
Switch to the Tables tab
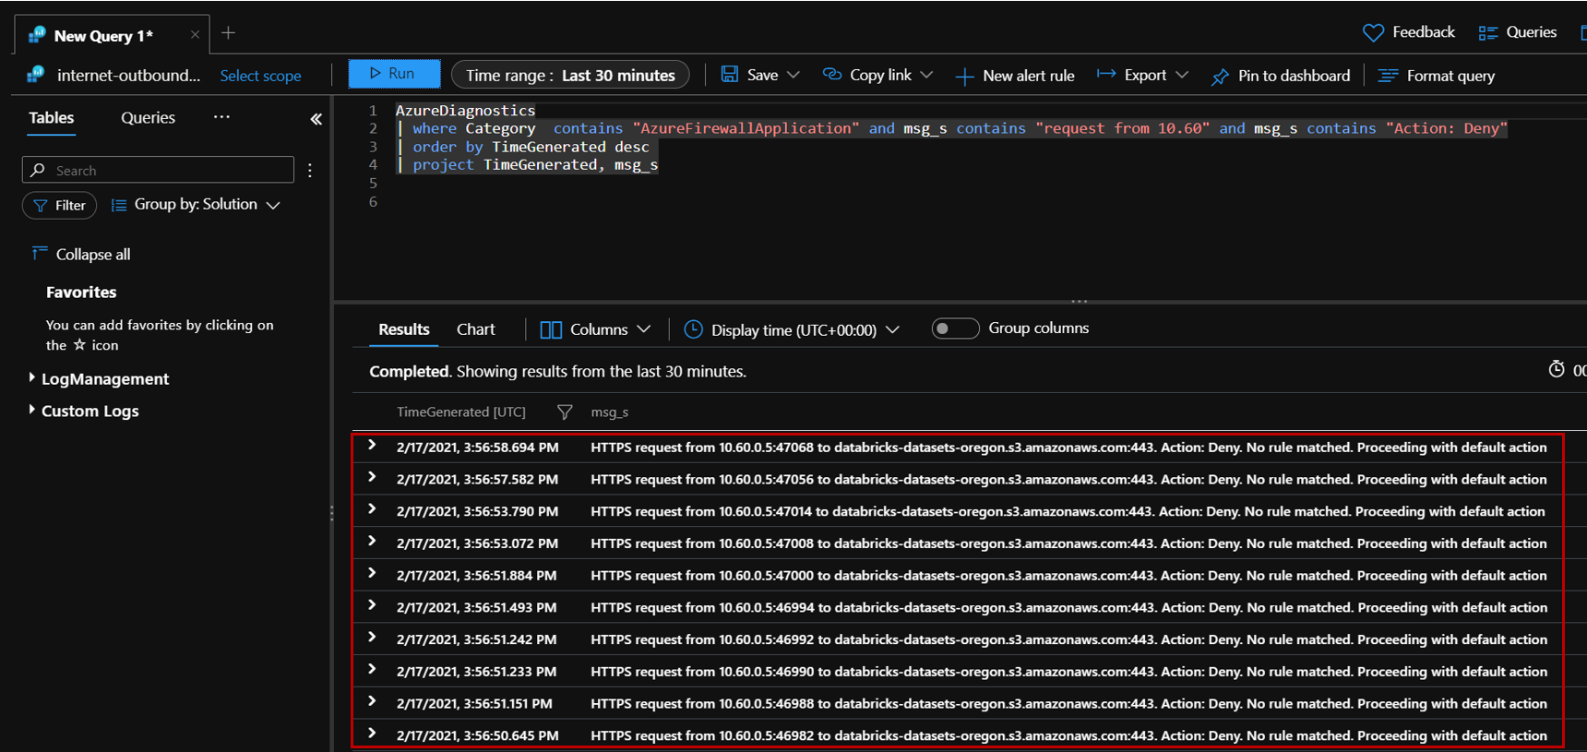51,118
